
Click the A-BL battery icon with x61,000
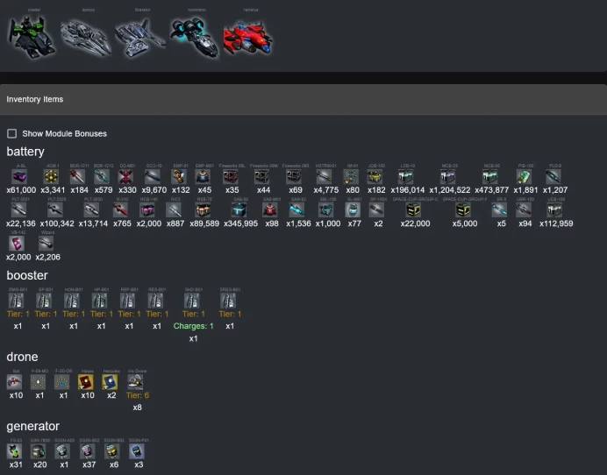click(x=19, y=177)
